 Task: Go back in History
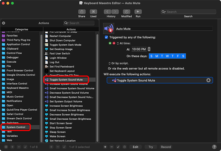coord(107,12)
